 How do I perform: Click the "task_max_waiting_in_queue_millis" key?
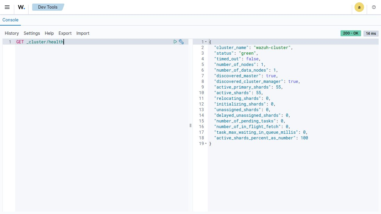click(256, 132)
